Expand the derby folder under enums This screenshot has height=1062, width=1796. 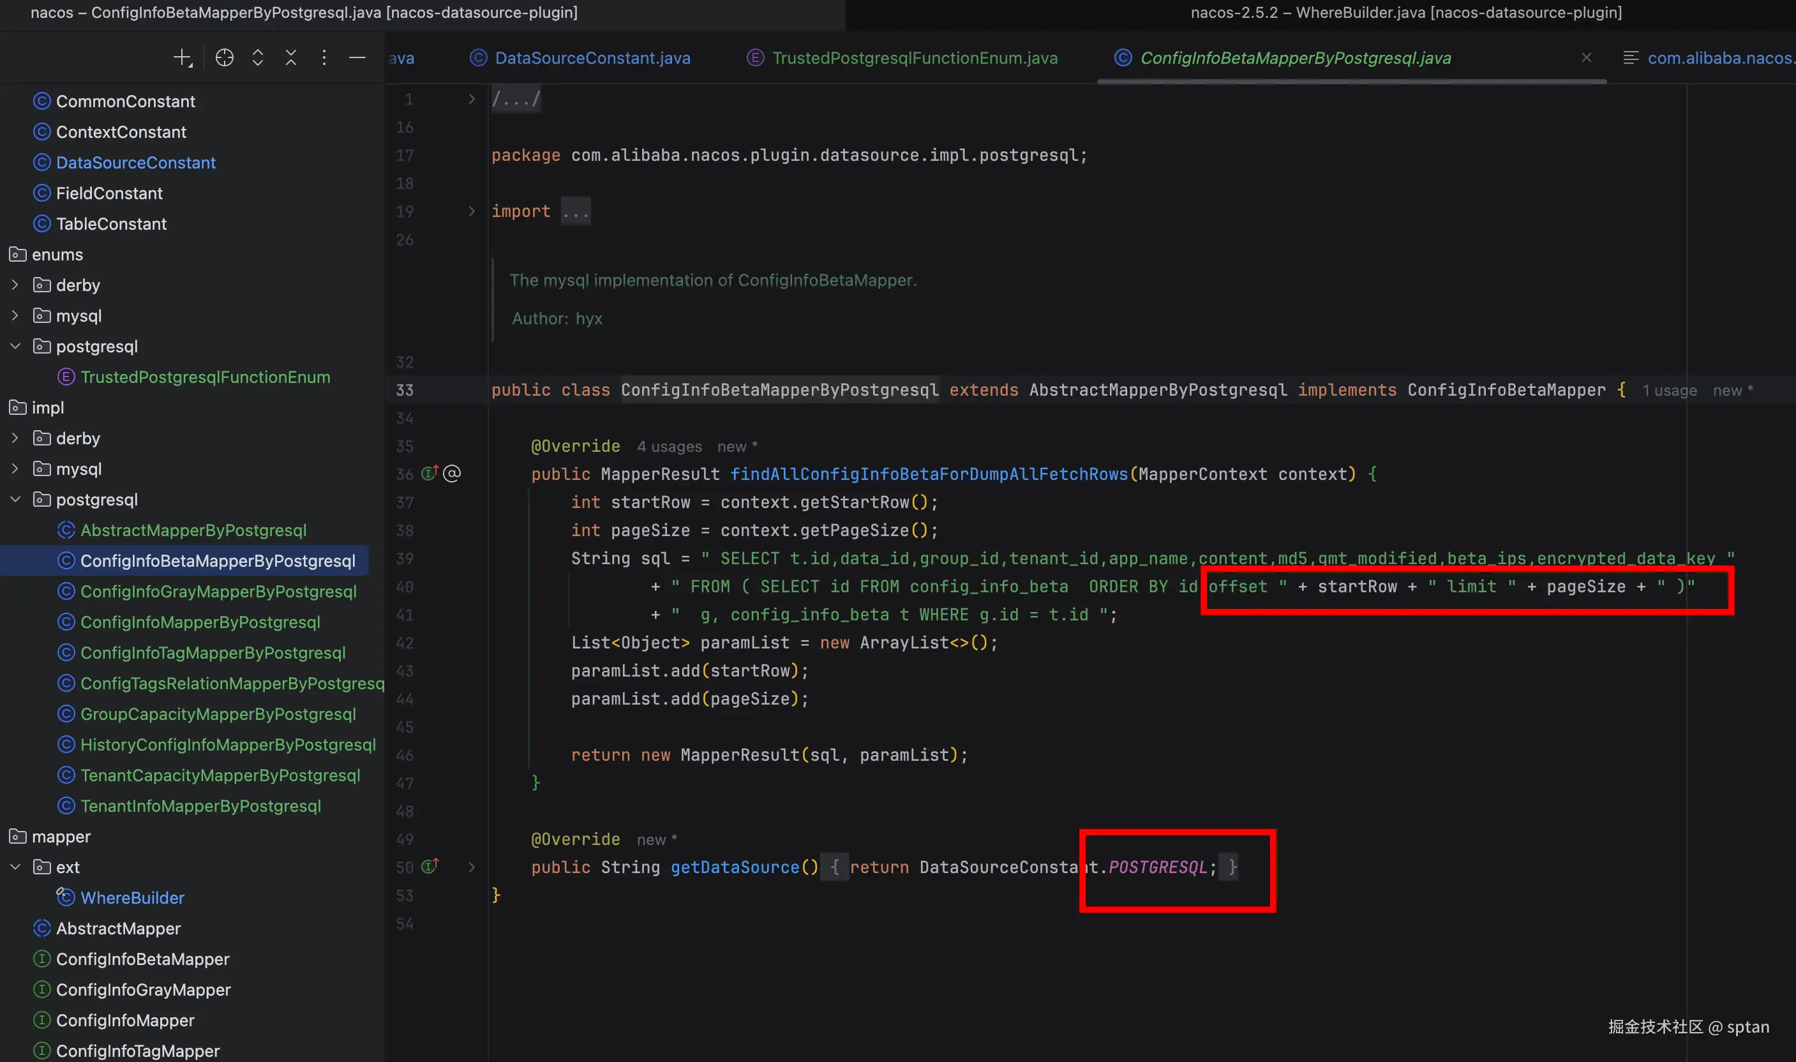click(15, 285)
